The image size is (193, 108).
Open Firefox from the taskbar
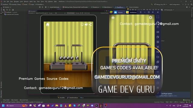(48, 106)
